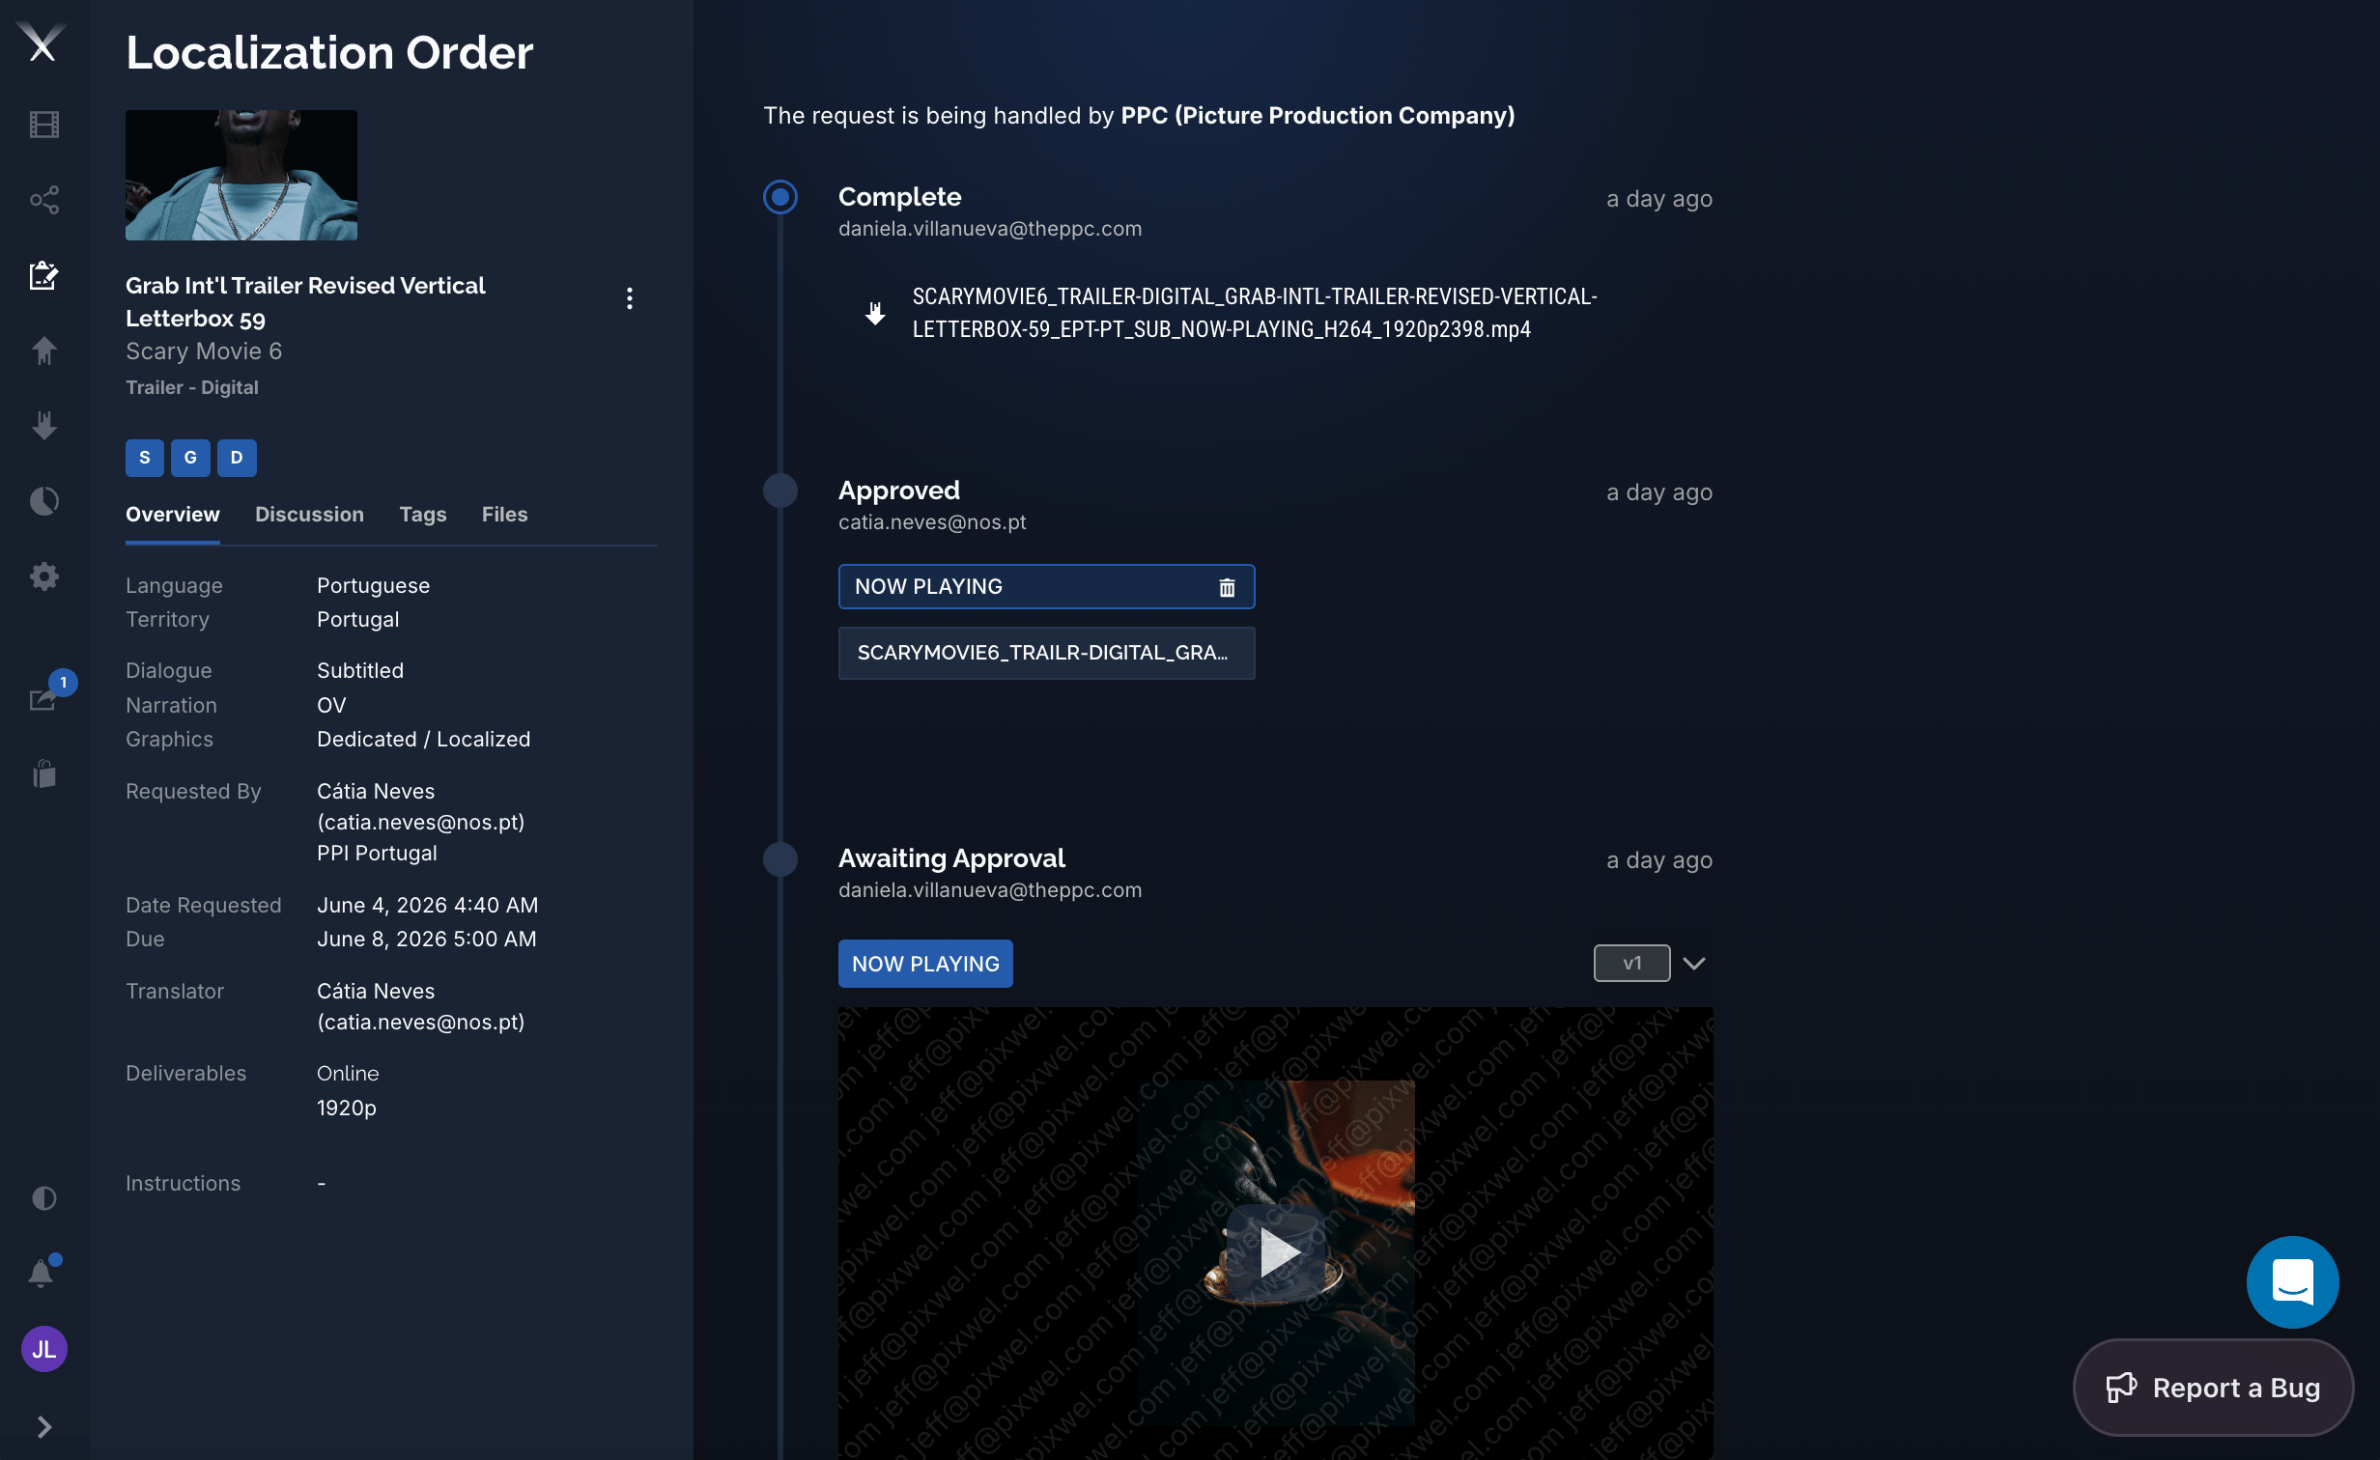Click the Grab Int'l Trailer thumbnail
The width and height of the screenshot is (2380, 1460).
[241, 175]
